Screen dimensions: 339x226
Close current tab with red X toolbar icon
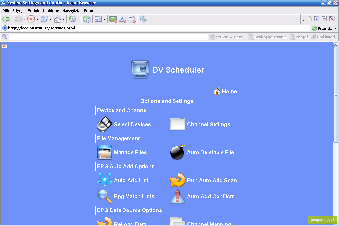[x=332, y=19]
